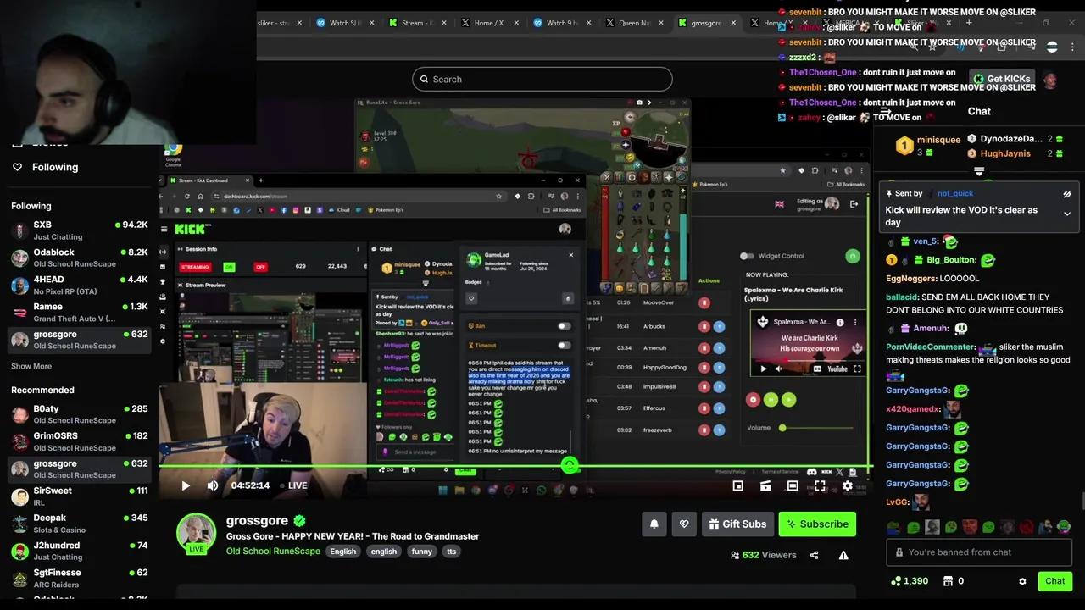The width and height of the screenshot is (1085, 610).
Task: Open mini player picture-in-picture icon
Action: coord(738,486)
